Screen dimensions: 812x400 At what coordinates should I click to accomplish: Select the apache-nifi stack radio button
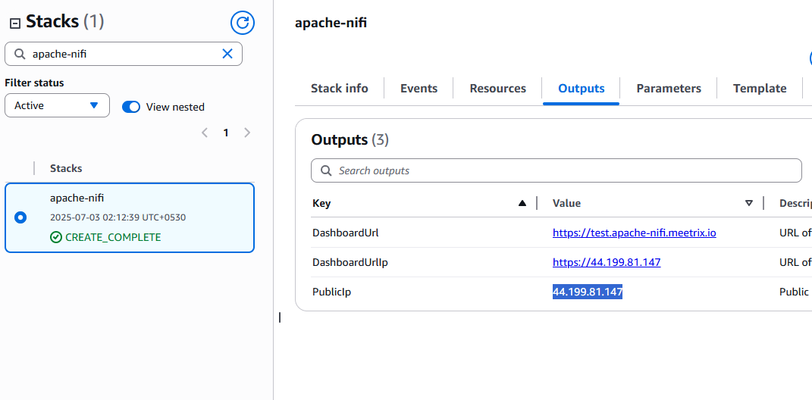(x=20, y=218)
